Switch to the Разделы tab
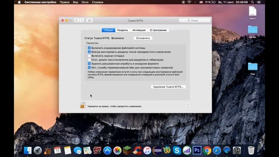The image size is (279, 157). (122, 30)
